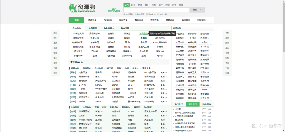Open the PPT 模板 resource category

pos(205,68)
